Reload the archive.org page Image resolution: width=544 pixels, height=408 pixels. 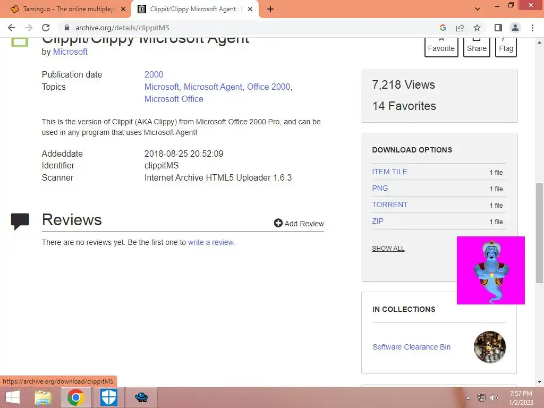click(x=46, y=28)
